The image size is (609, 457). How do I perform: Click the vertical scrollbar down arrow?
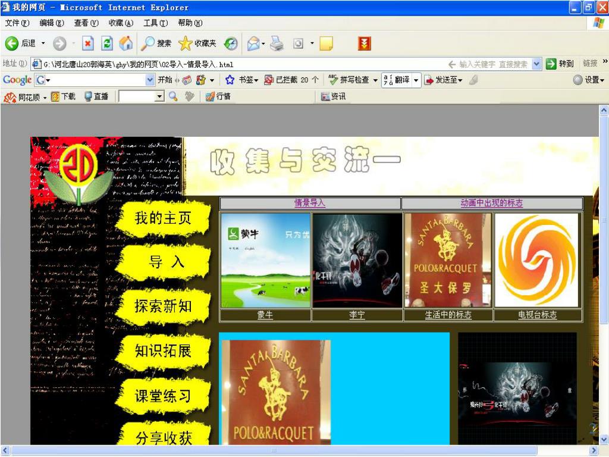click(x=604, y=440)
